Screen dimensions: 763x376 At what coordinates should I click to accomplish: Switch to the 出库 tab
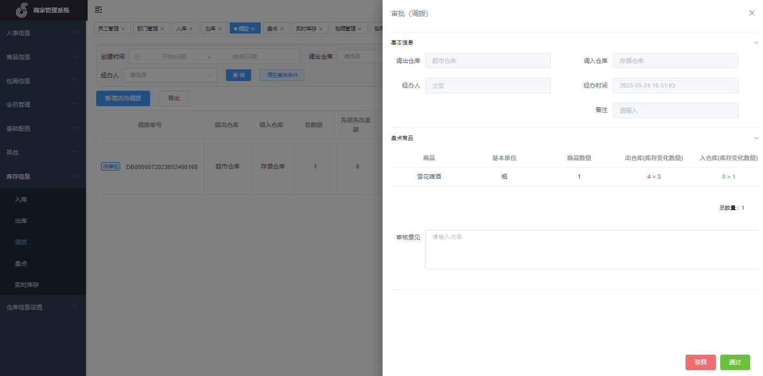211,29
